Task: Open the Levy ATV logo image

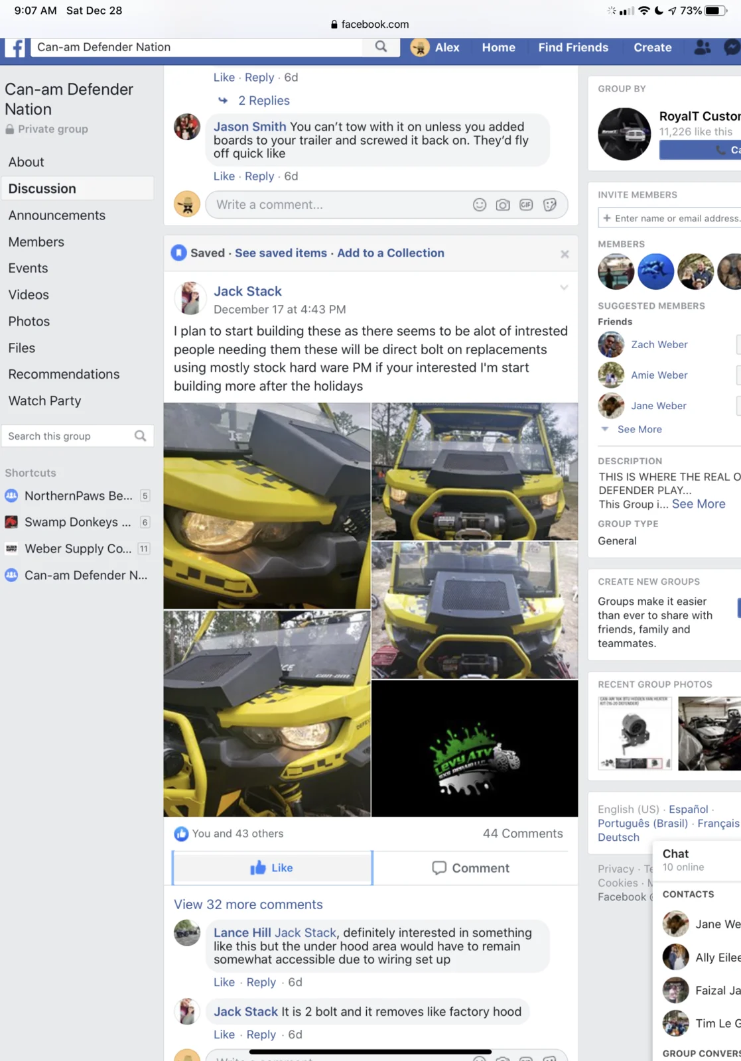Action: point(474,749)
